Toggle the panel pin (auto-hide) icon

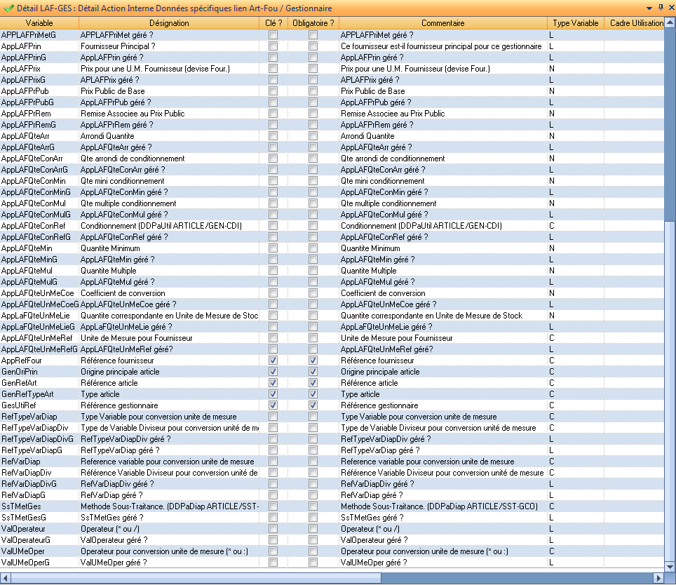click(x=660, y=8)
